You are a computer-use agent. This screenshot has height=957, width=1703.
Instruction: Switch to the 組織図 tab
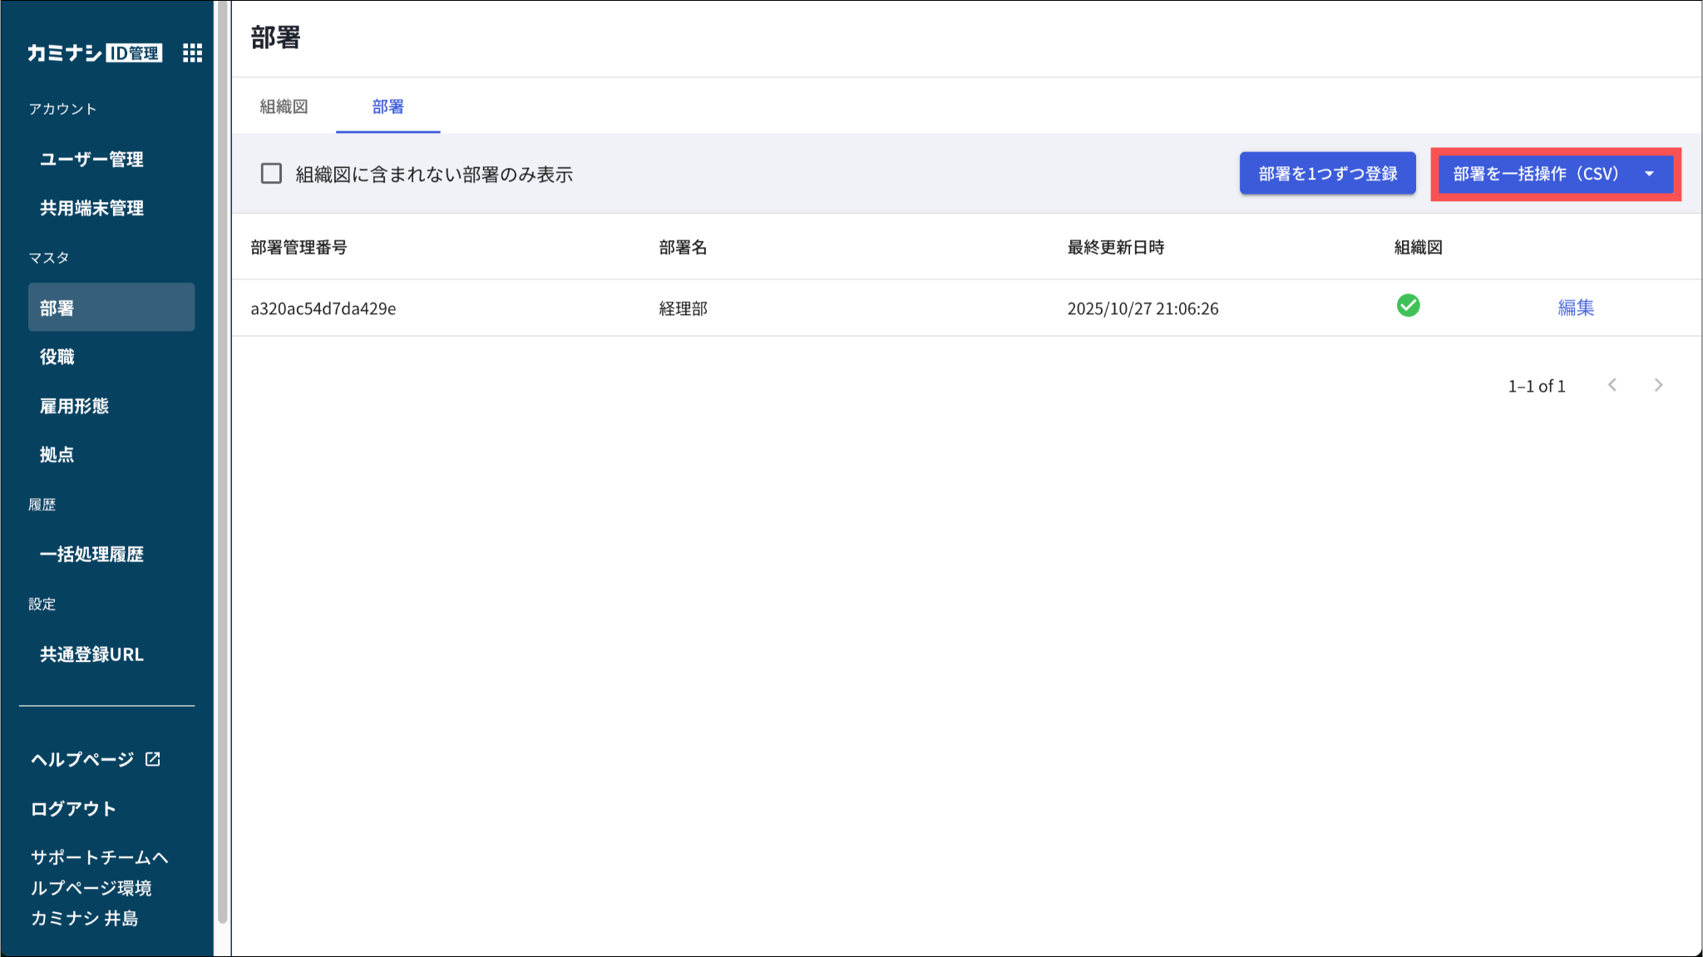(284, 106)
